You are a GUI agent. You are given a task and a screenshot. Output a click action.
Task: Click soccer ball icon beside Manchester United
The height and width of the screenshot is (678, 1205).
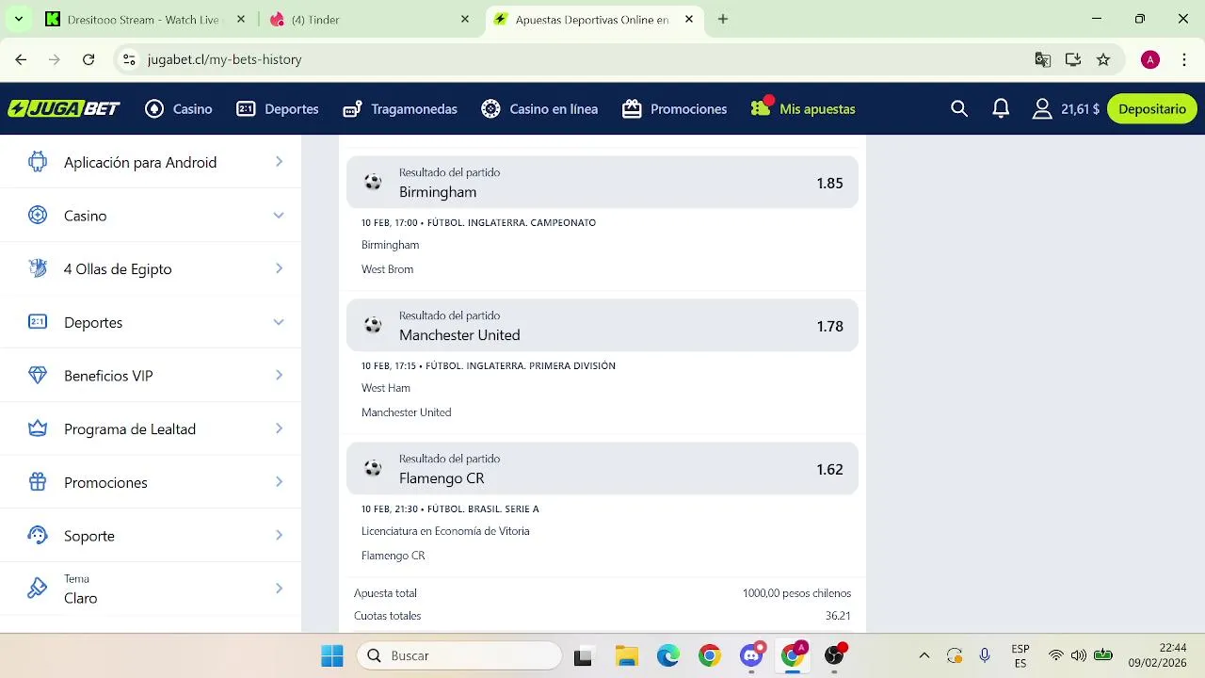click(373, 326)
